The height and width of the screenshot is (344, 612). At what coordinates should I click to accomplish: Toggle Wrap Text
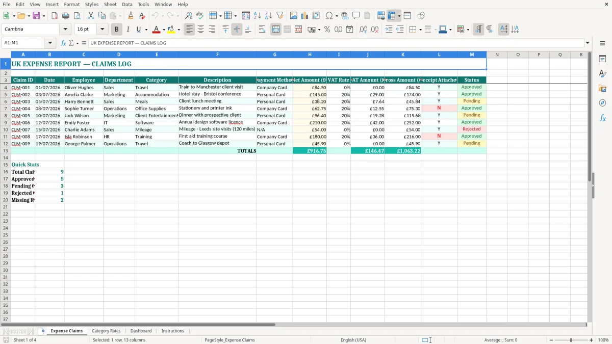(262, 30)
